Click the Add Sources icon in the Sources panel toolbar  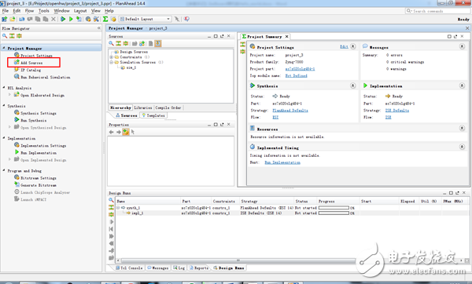[142, 43]
